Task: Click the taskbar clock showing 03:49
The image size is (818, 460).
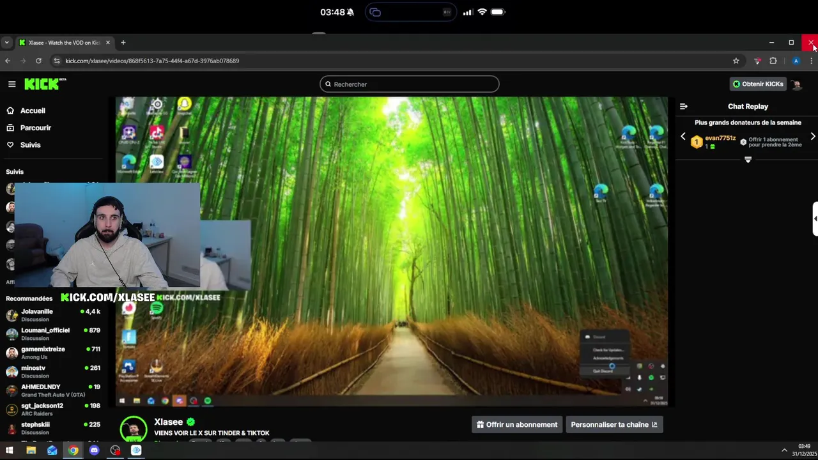Action: (804, 450)
